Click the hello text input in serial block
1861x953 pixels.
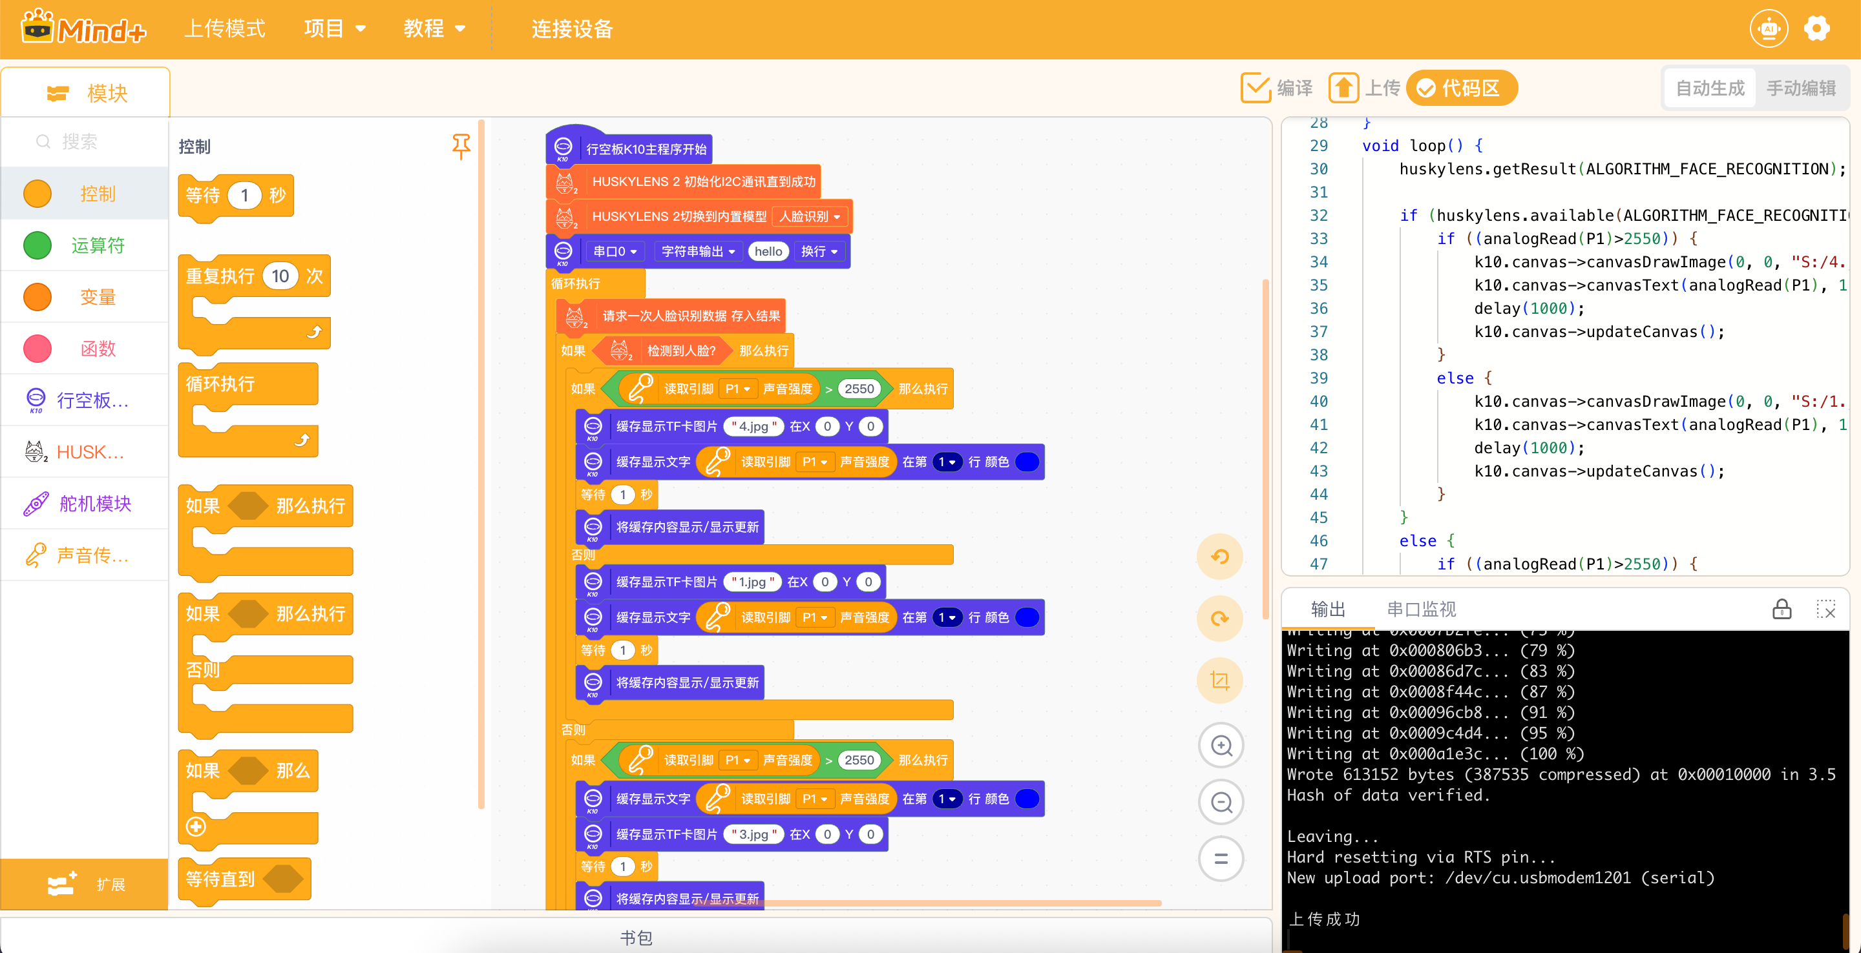tap(768, 251)
